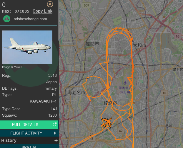Click the Atsugi airfield airport icon

click(125, 83)
